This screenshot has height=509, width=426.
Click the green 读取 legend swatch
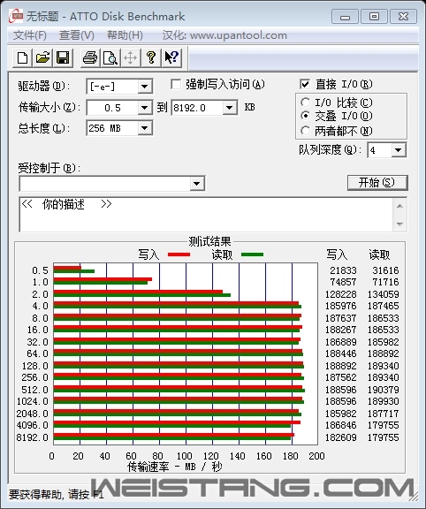[x=252, y=254]
